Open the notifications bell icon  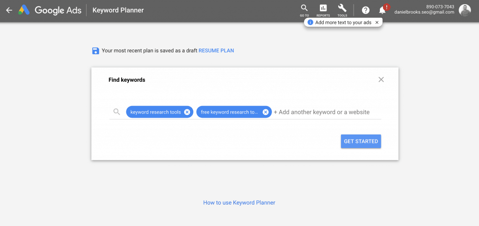click(x=382, y=10)
